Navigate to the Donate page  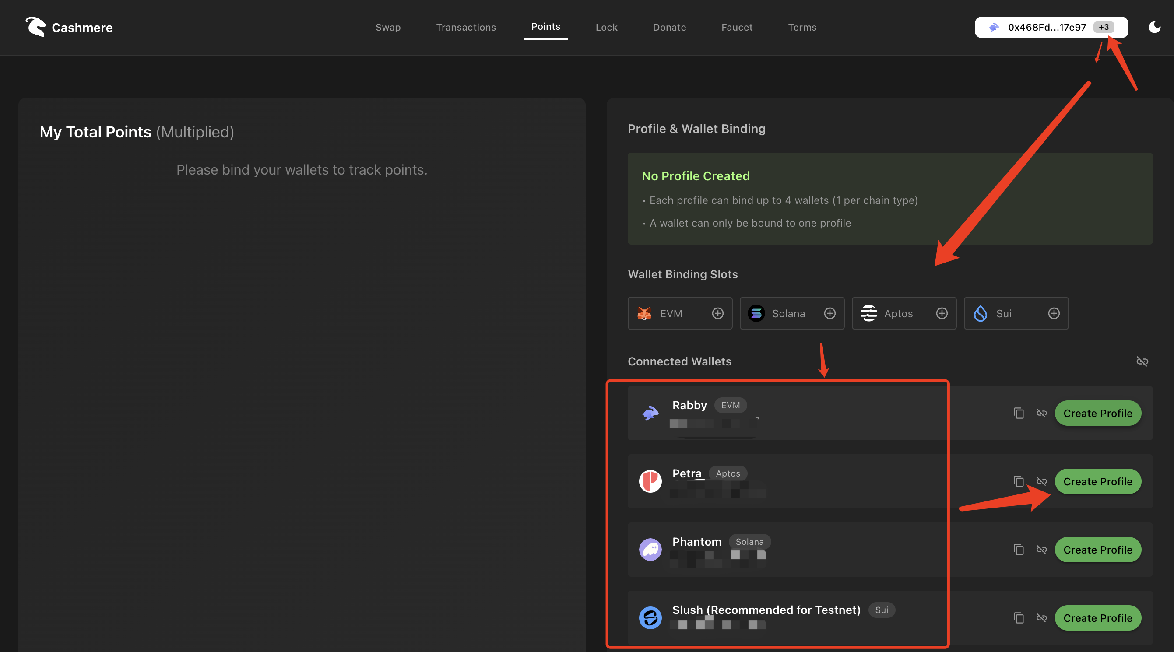coord(669,27)
